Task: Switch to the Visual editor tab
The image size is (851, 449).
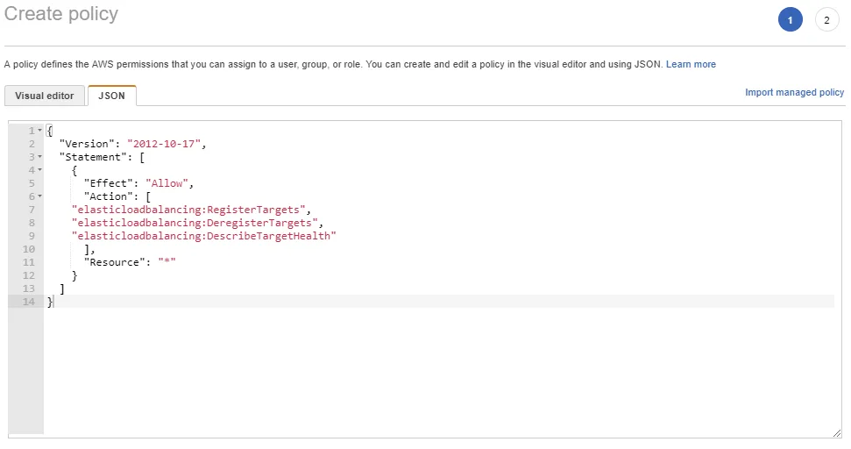Action: tap(45, 96)
